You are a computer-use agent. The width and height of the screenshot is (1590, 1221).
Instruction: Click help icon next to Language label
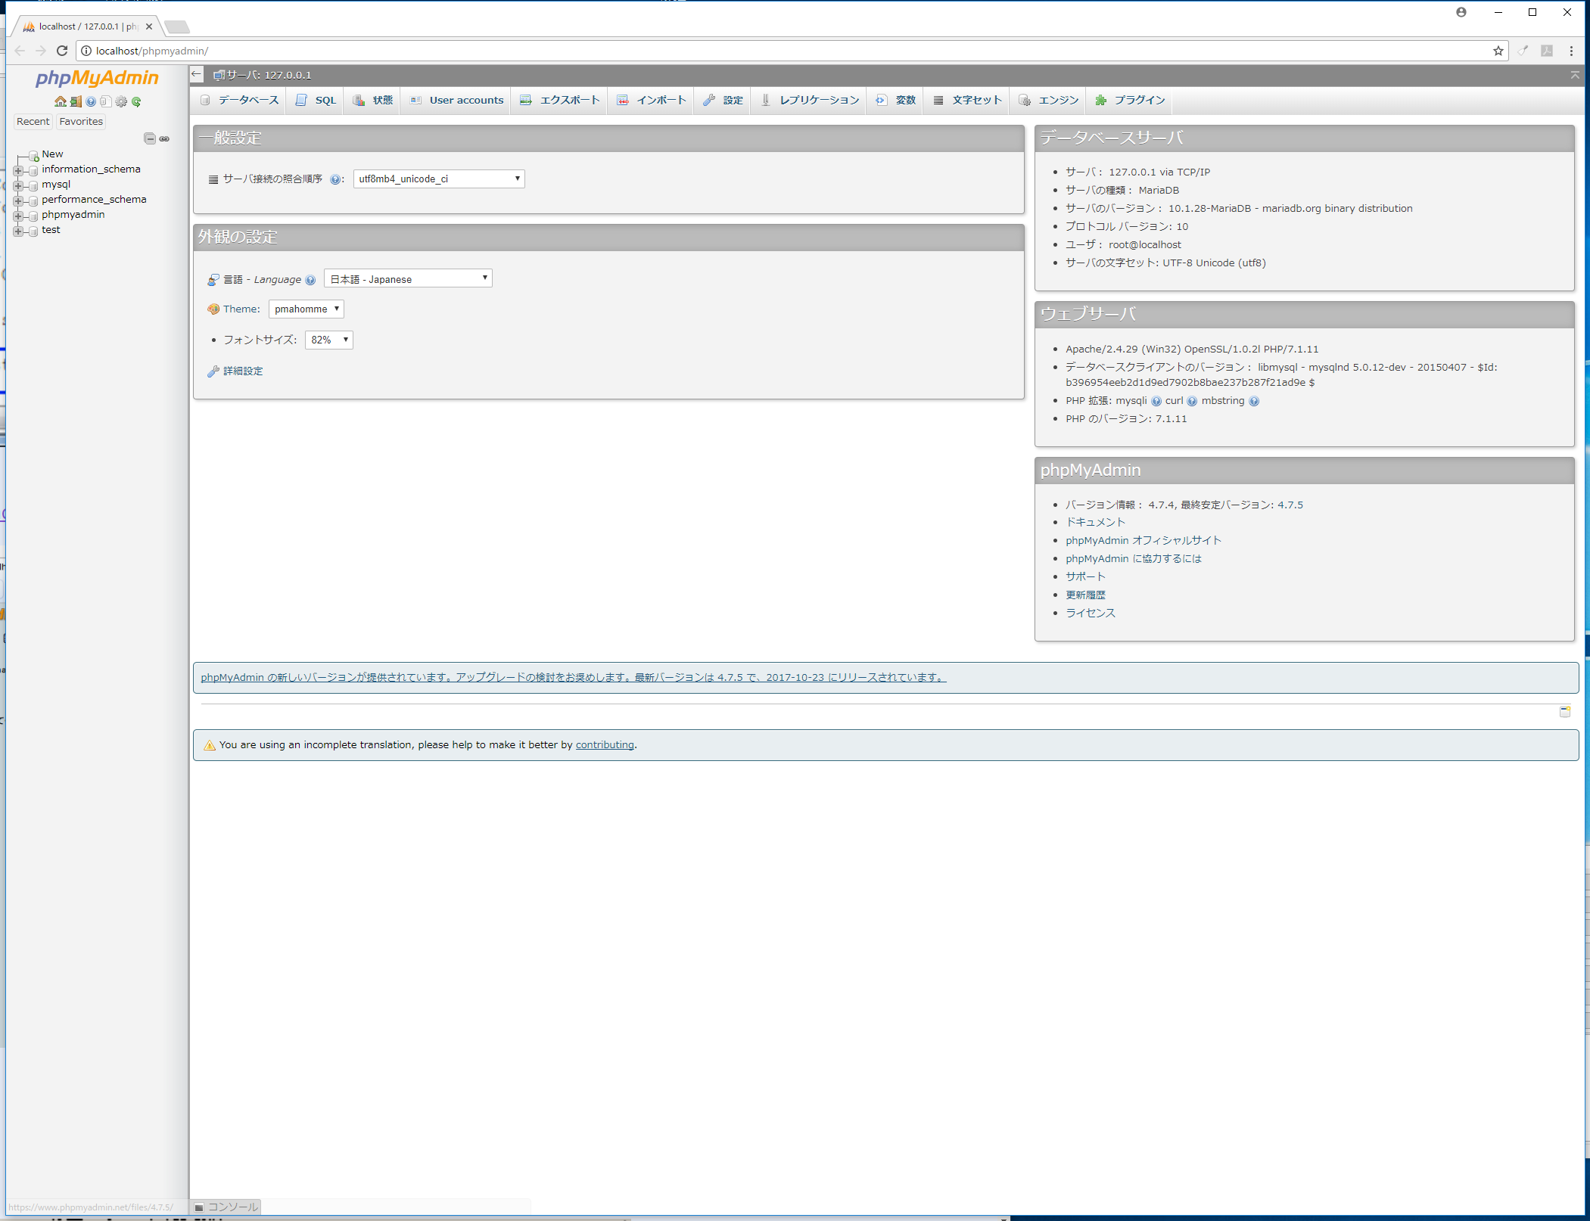point(310,280)
